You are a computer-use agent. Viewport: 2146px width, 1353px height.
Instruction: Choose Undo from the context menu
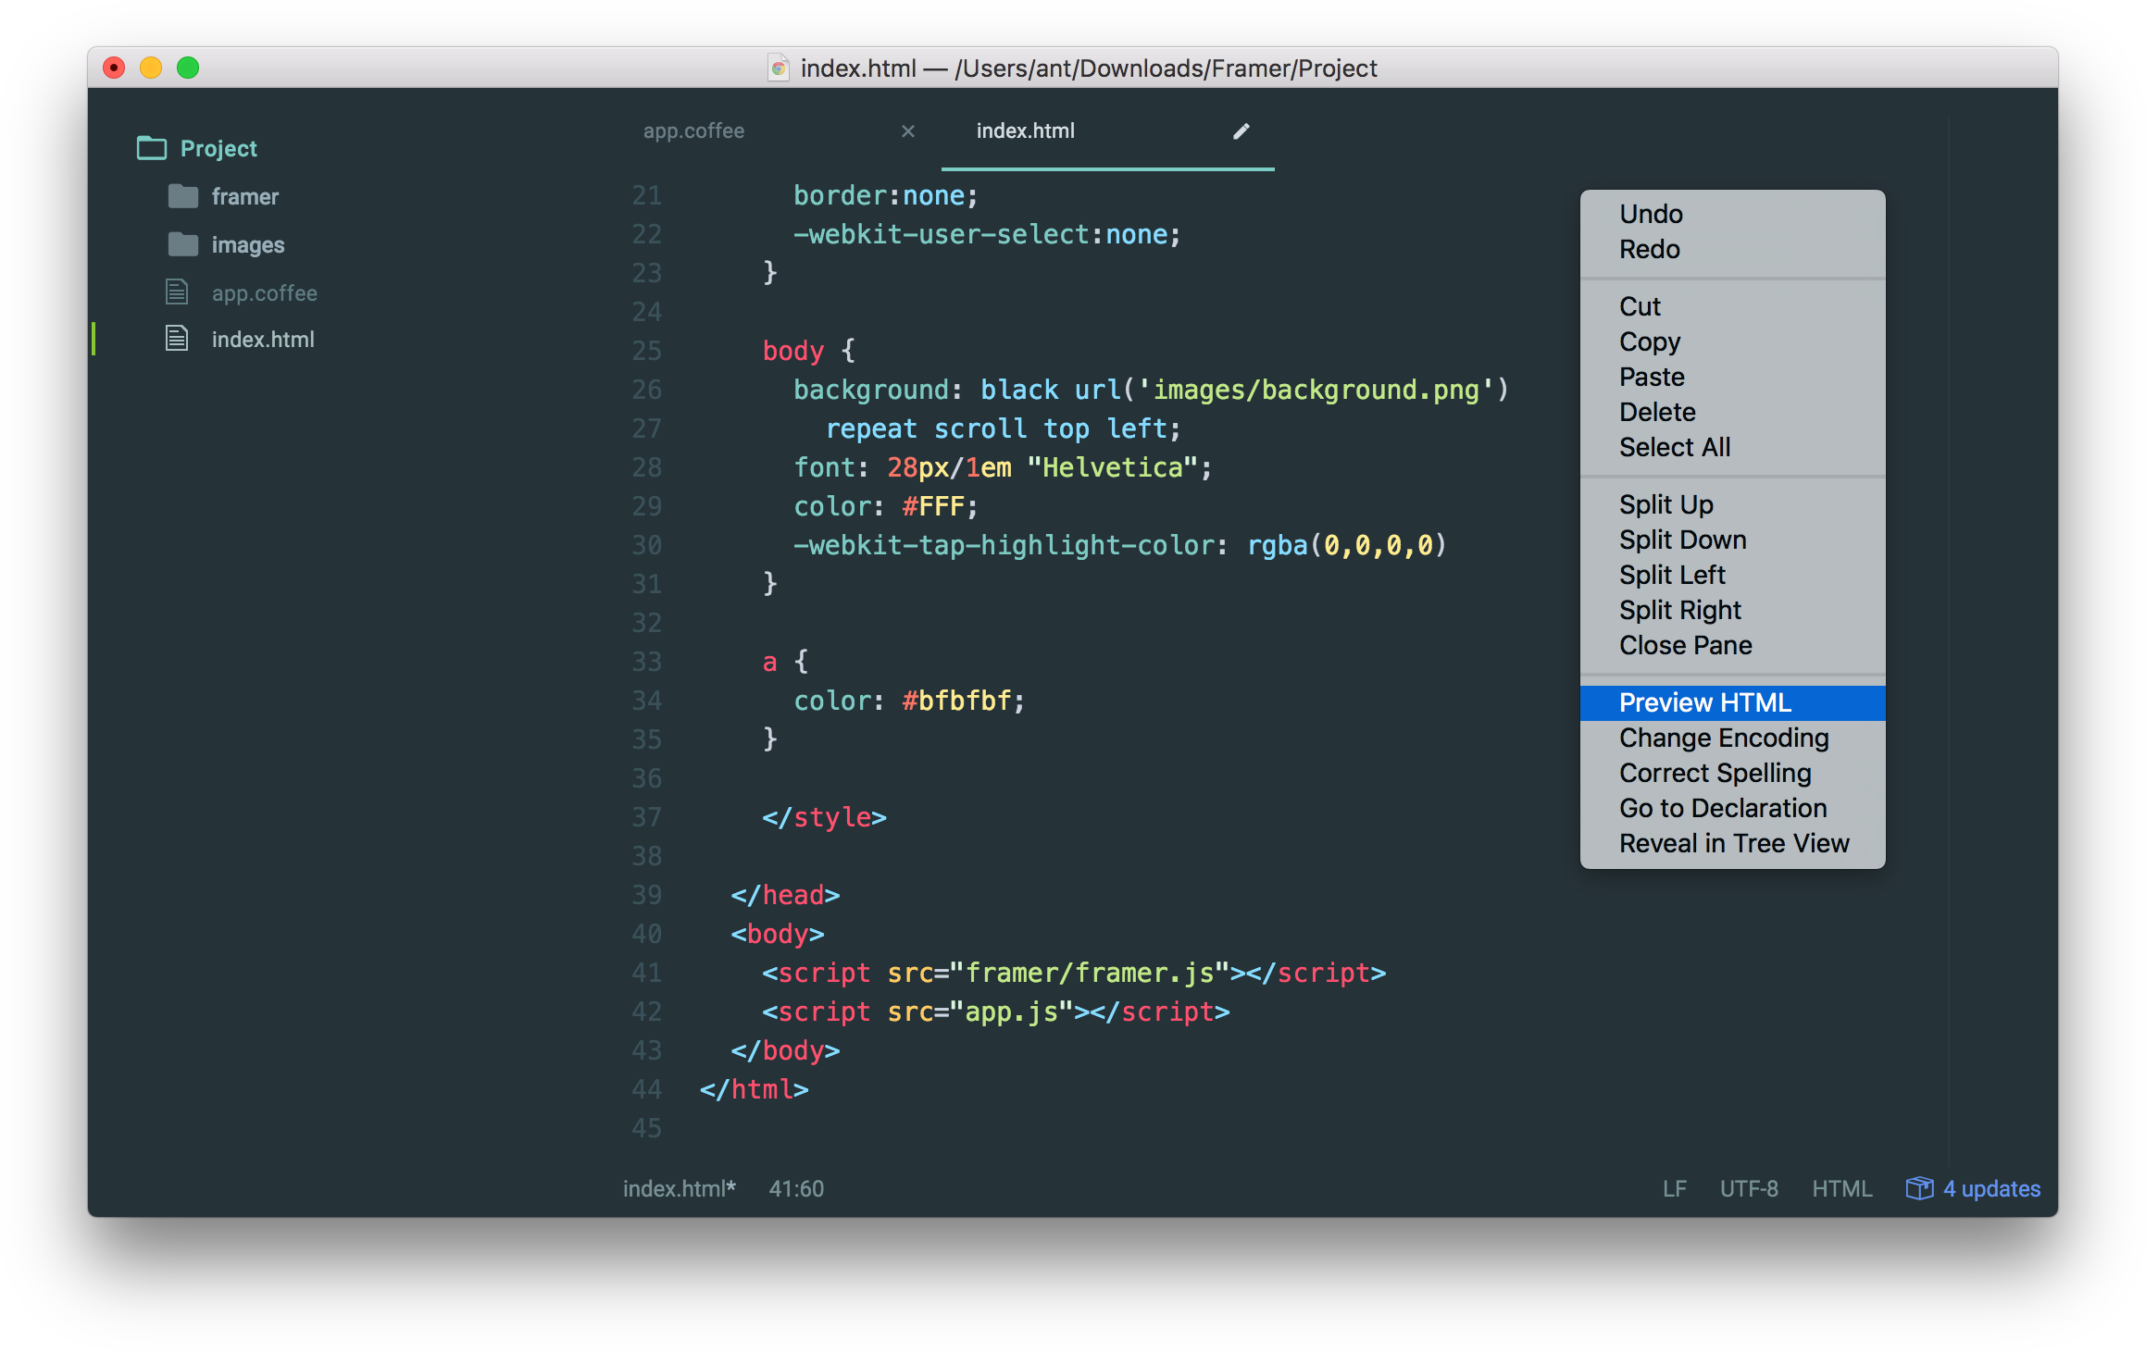tap(1732, 214)
